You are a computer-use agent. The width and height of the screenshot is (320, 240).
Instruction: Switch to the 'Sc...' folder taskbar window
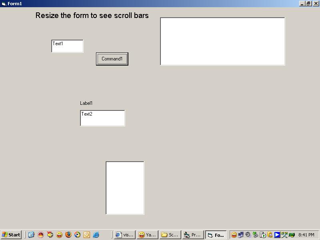pos(170,235)
